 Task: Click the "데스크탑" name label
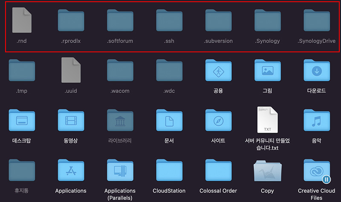point(22,141)
